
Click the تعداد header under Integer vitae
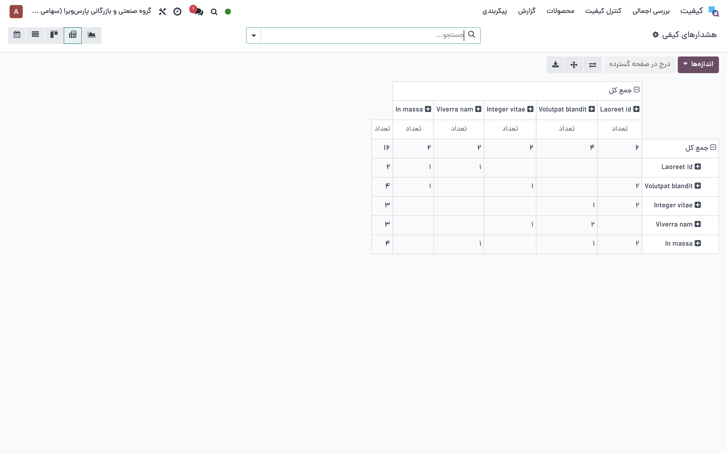click(510, 129)
